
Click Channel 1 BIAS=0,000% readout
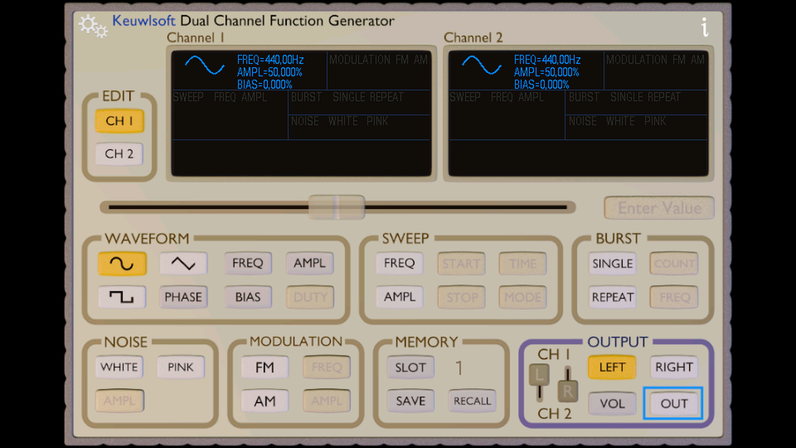(x=264, y=85)
